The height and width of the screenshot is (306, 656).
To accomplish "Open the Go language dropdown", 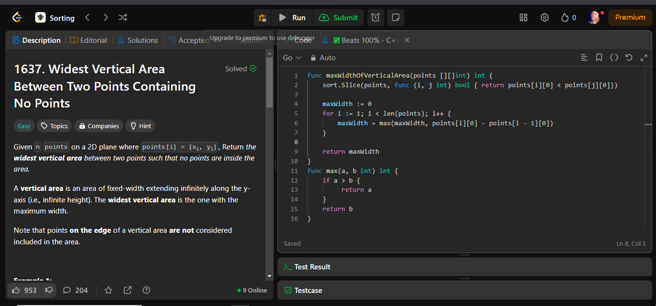I will pos(292,57).
